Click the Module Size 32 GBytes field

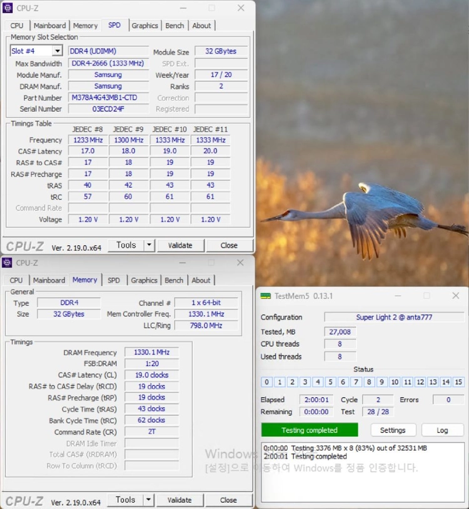tap(221, 51)
